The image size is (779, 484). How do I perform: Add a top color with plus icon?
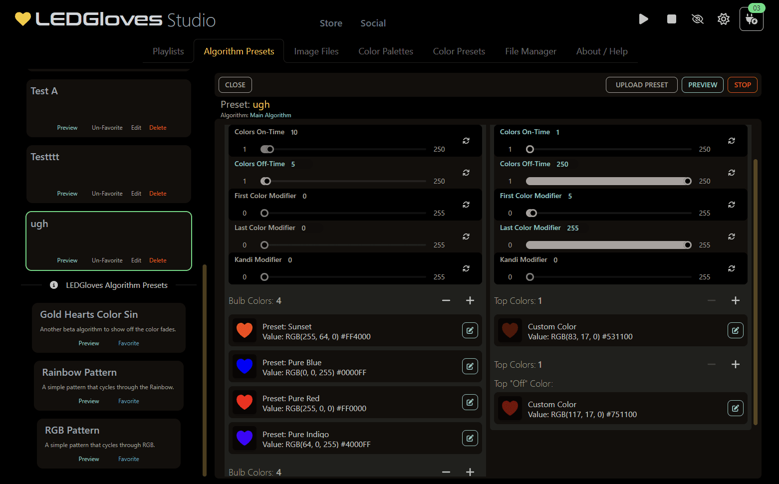click(735, 300)
